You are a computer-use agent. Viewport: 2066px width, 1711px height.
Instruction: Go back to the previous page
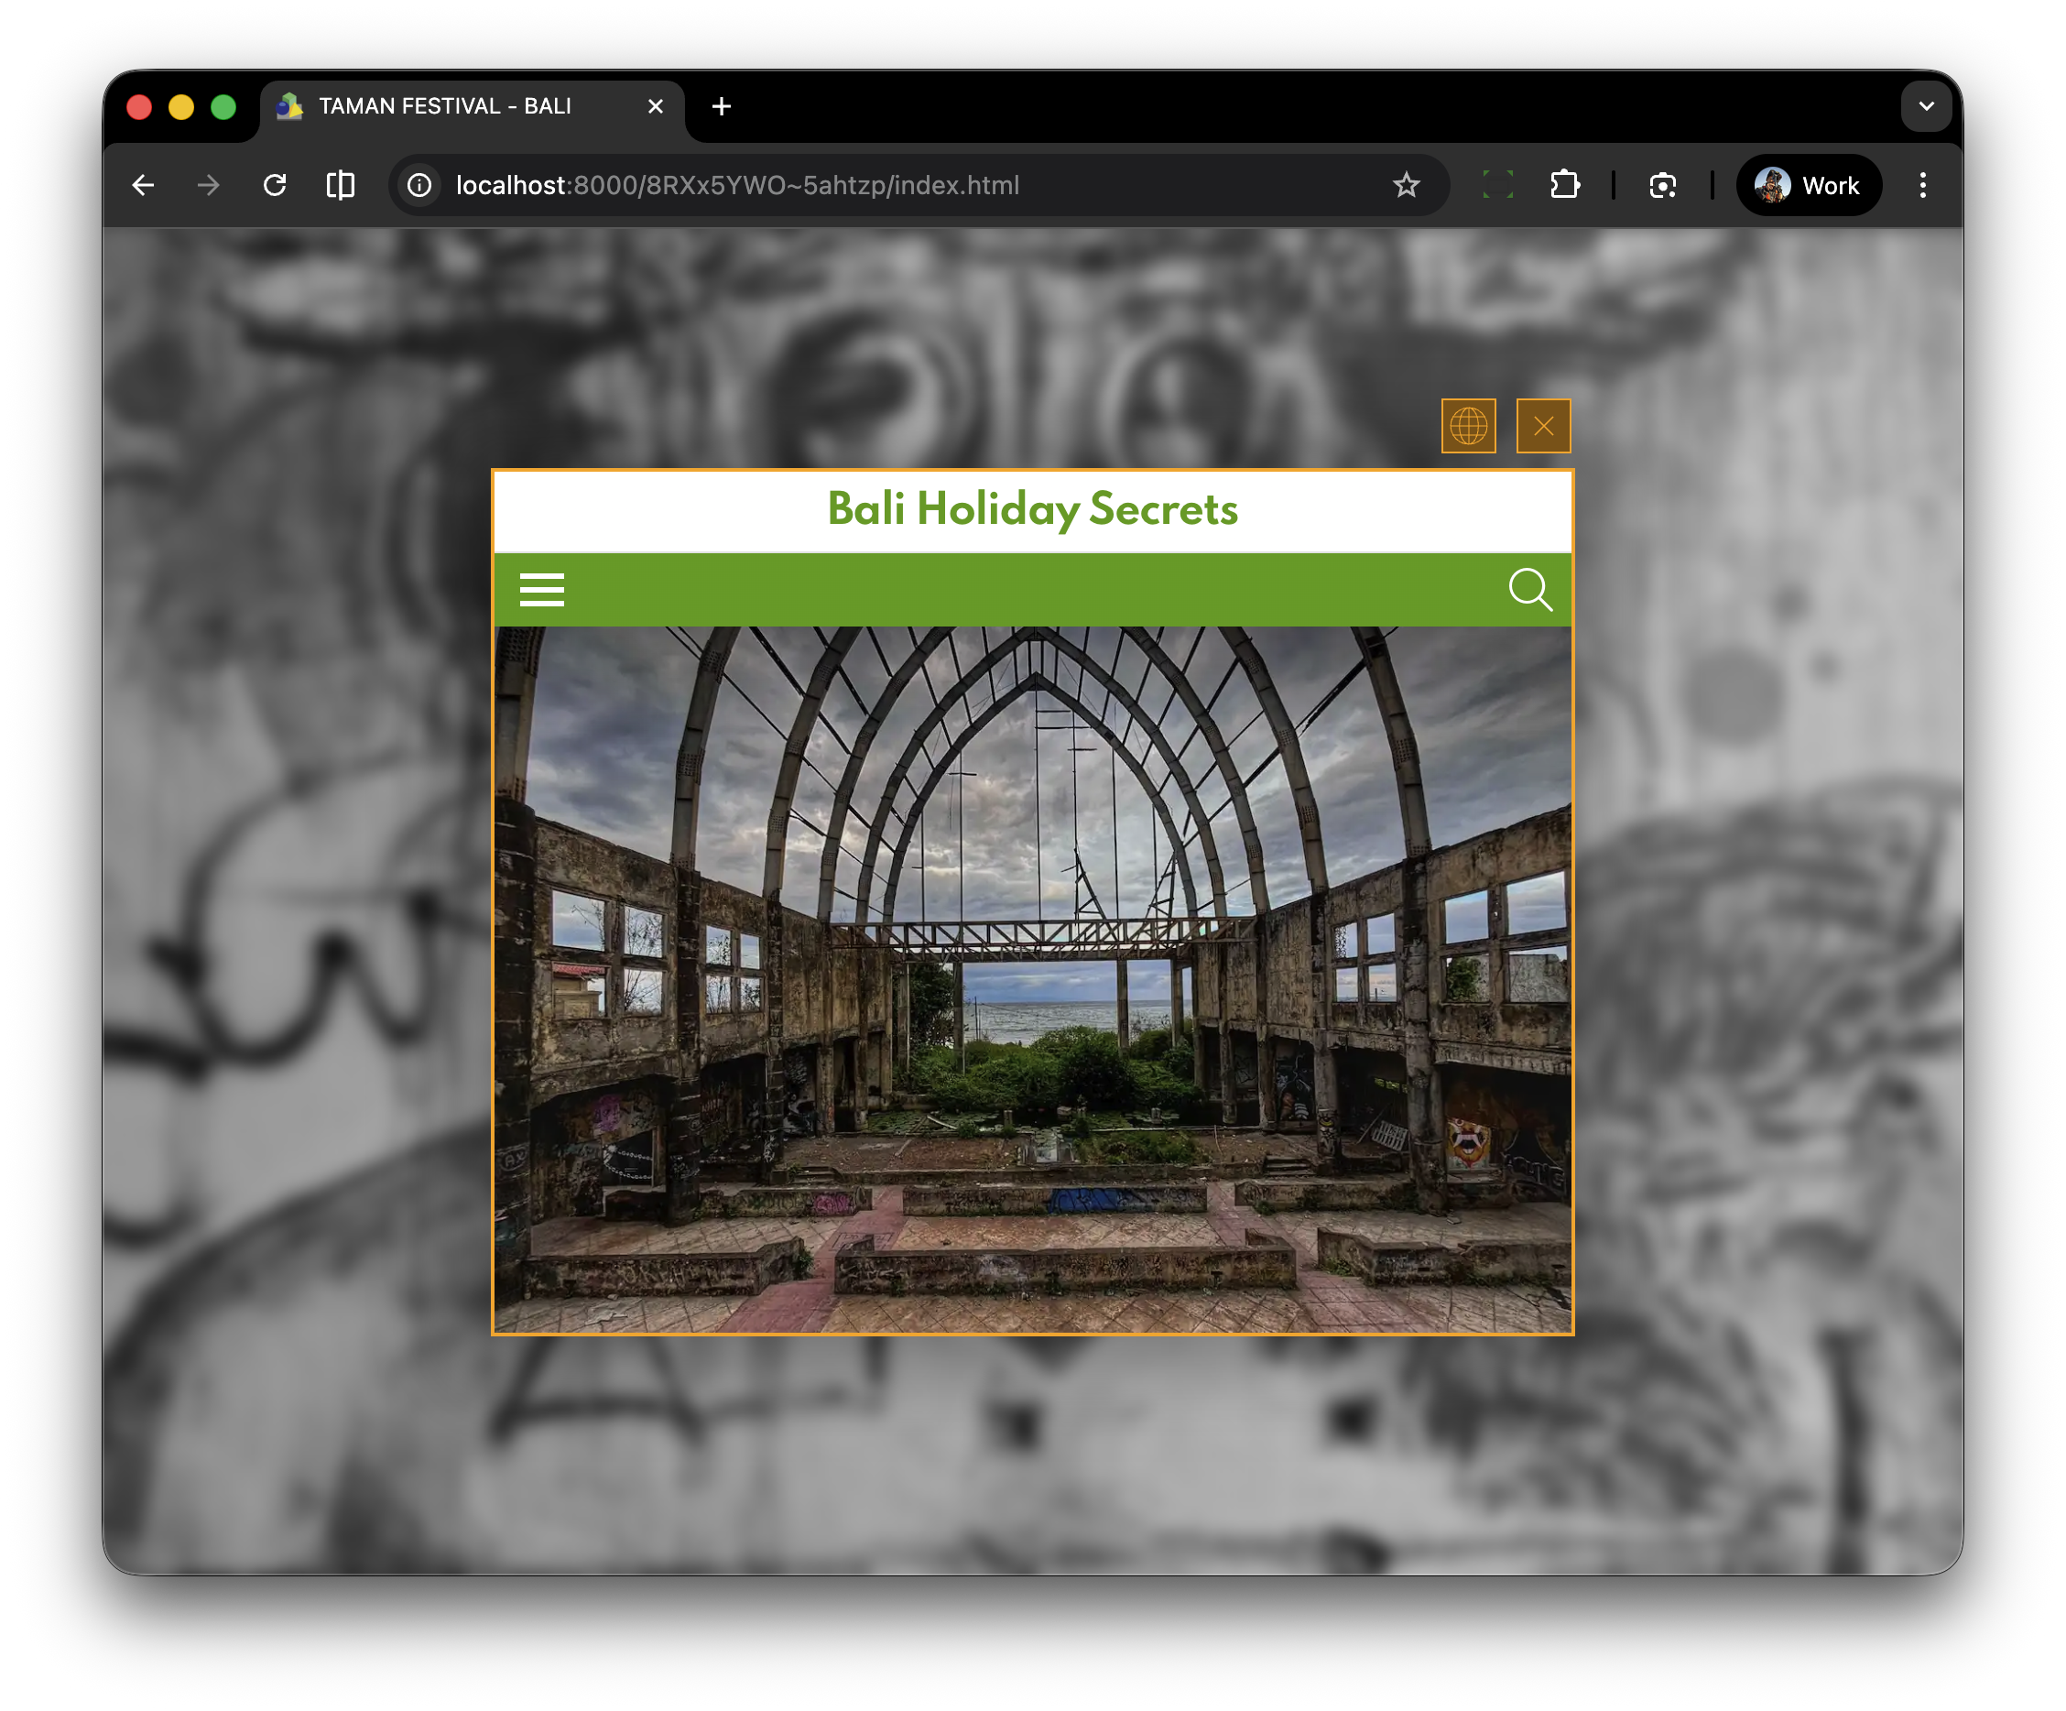[x=144, y=185]
